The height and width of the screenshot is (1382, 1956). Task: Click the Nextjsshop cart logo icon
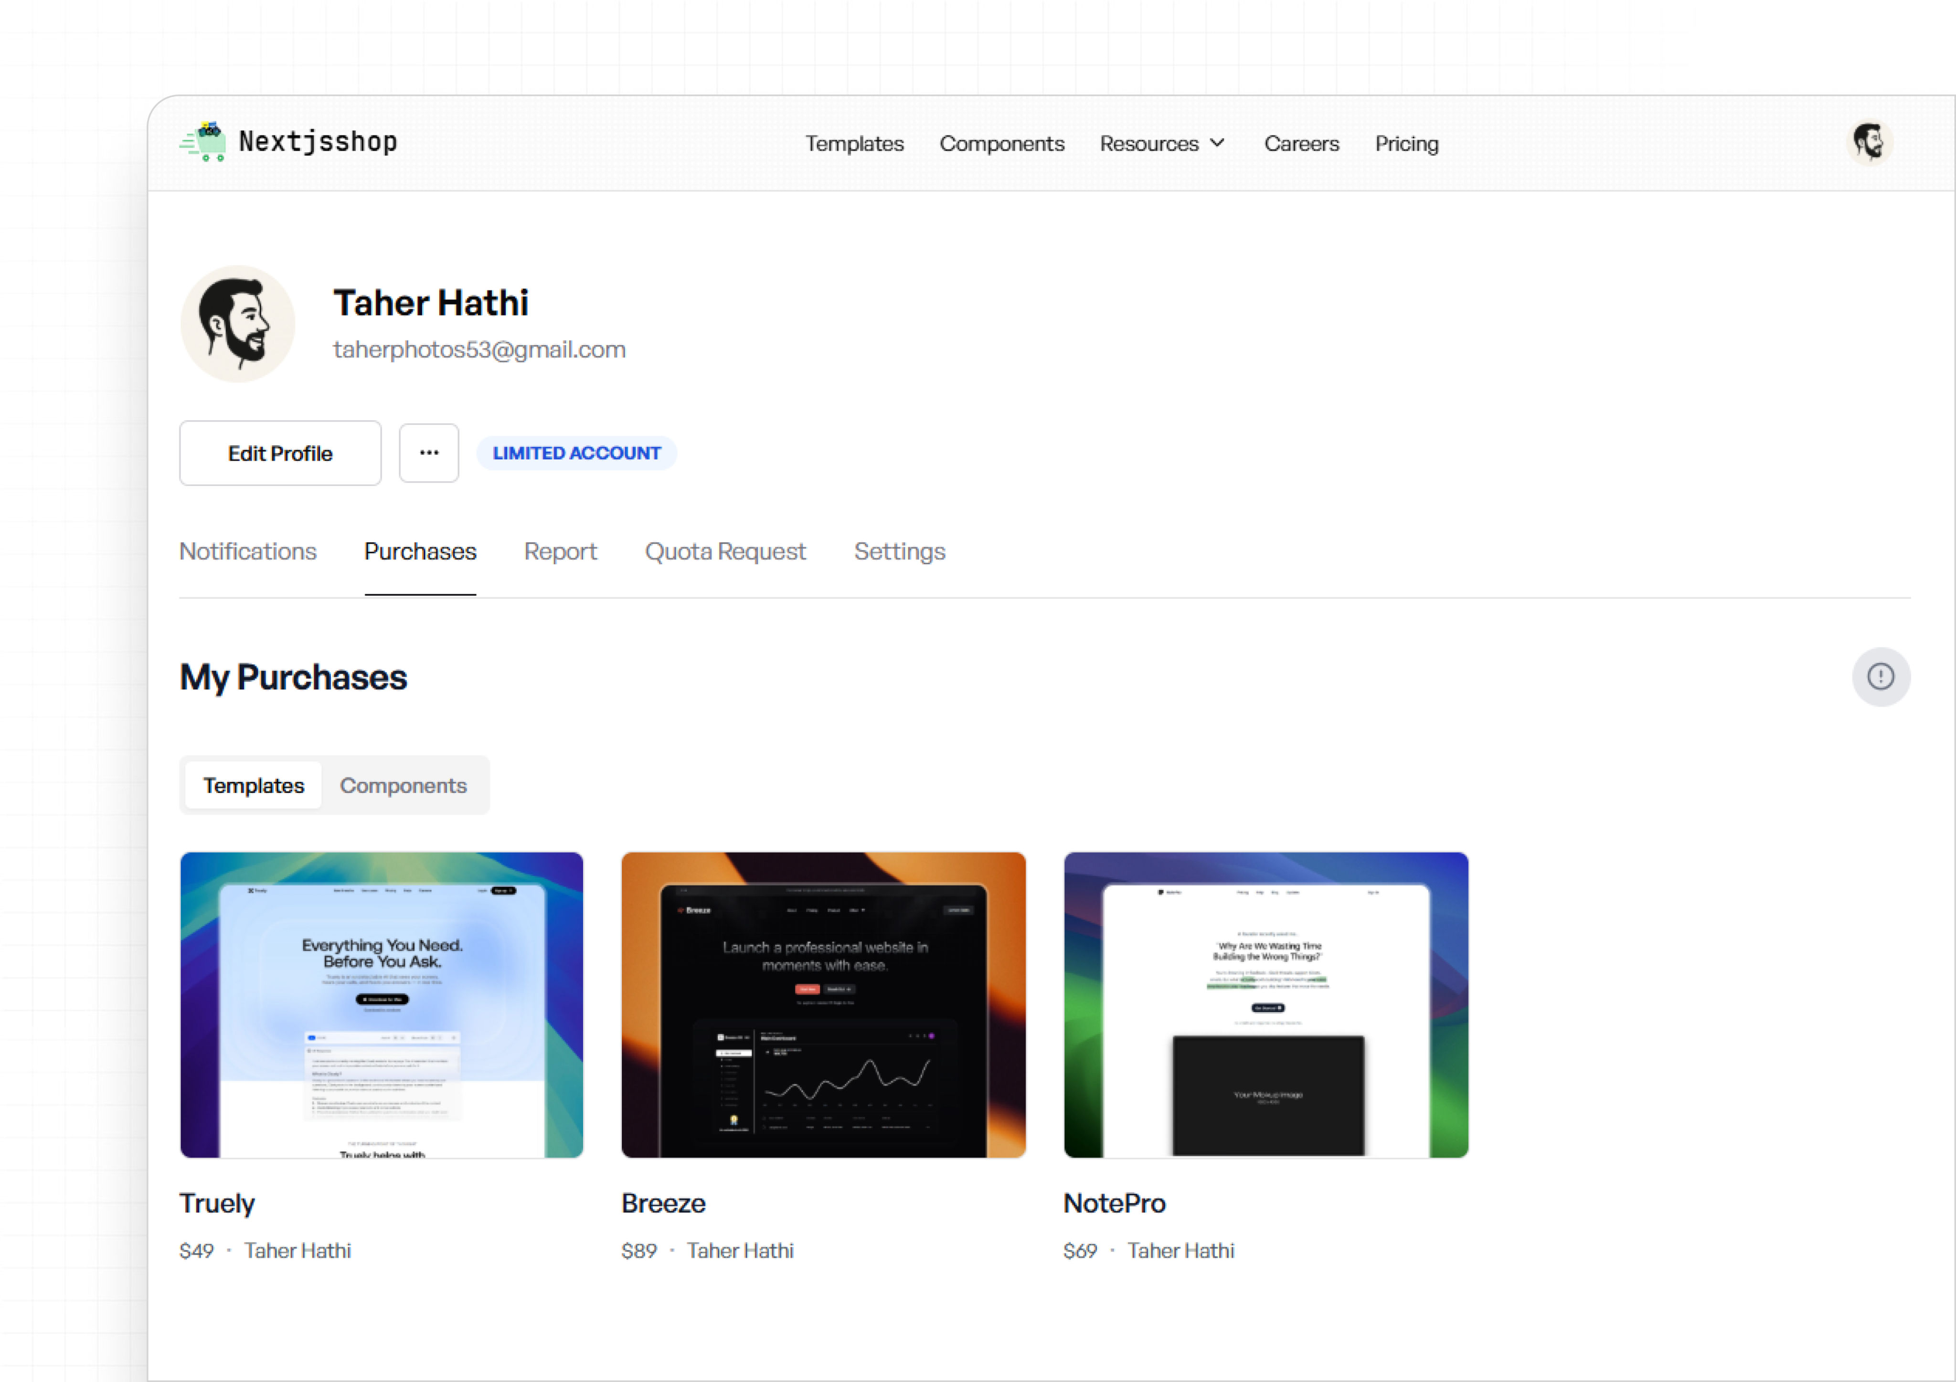[x=203, y=141]
